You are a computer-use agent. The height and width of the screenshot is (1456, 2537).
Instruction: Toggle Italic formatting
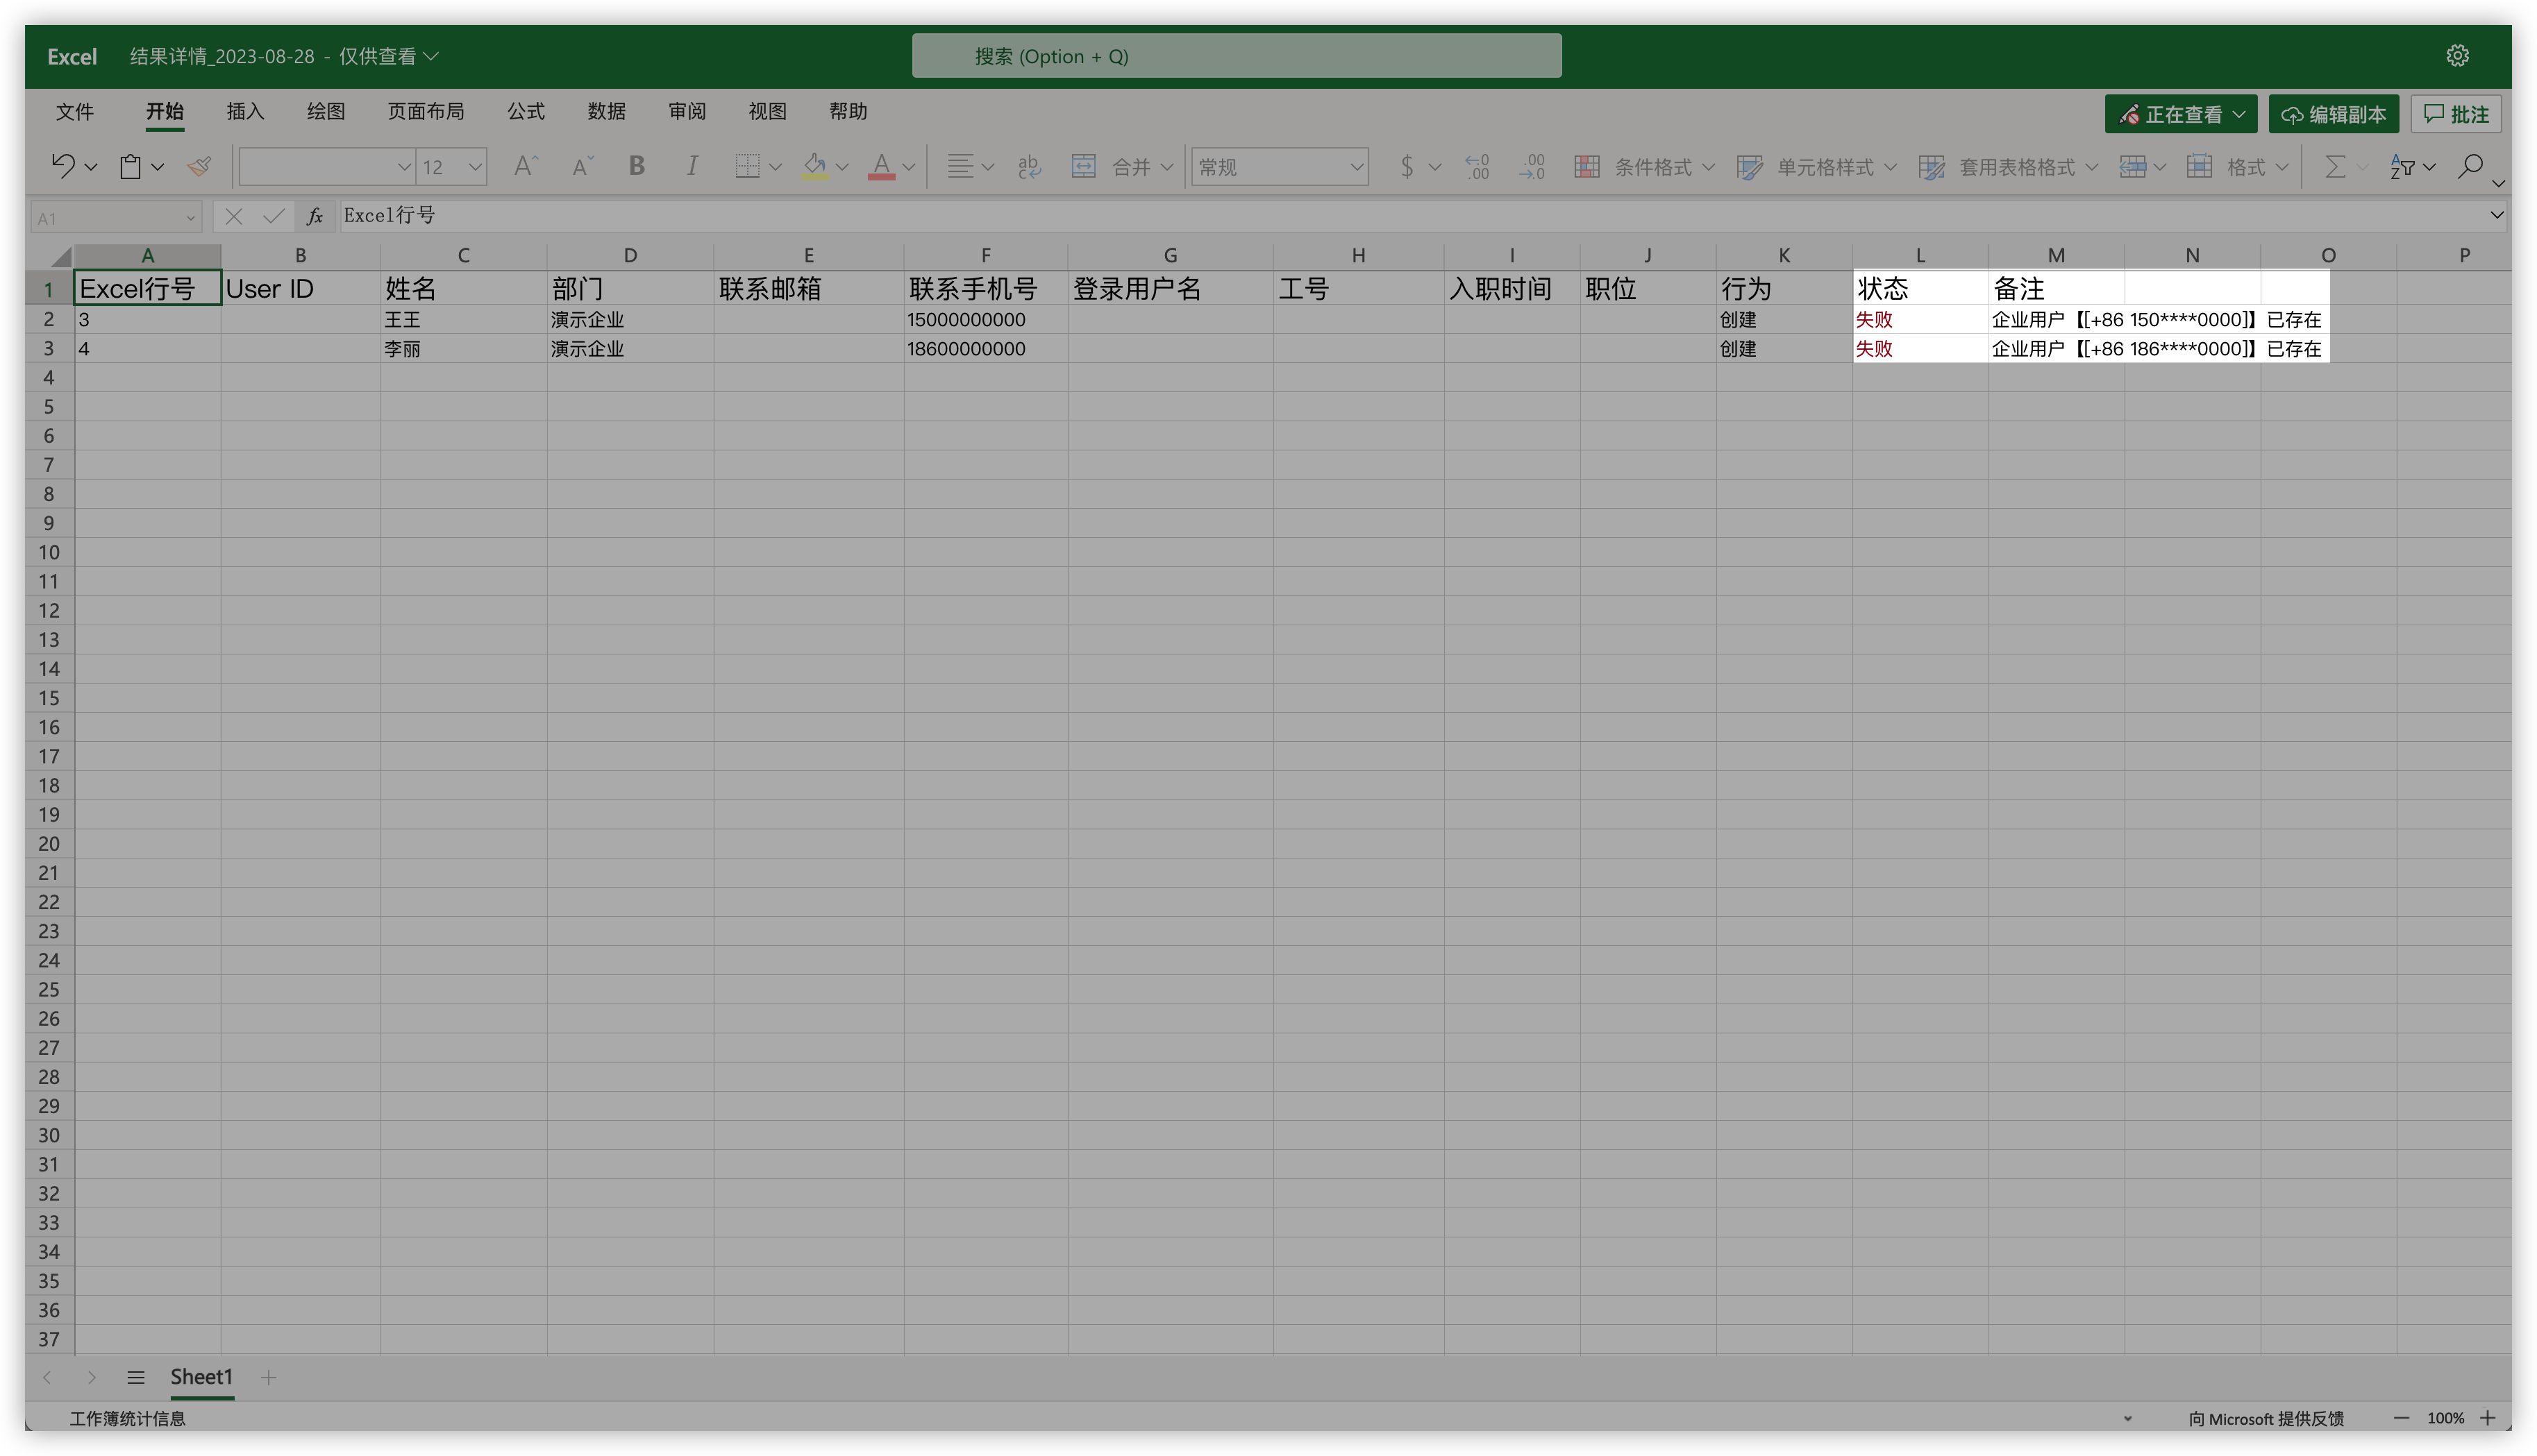(x=692, y=166)
